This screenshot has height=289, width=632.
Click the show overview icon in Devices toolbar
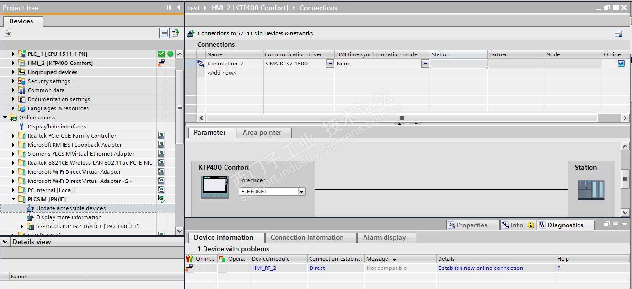pos(175,33)
